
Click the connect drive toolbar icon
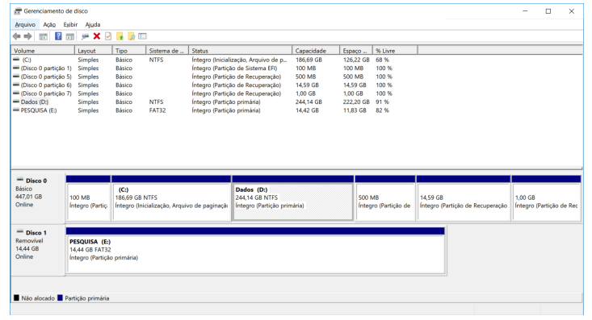tap(85, 36)
